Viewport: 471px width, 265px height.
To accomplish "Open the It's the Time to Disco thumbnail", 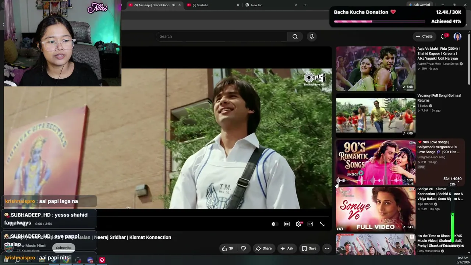I will 375,244.
